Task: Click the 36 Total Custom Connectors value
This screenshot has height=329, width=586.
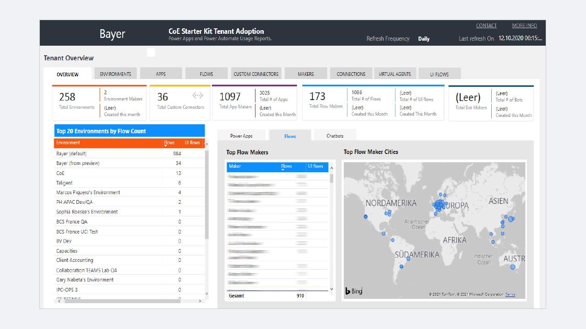Action: [163, 97]
